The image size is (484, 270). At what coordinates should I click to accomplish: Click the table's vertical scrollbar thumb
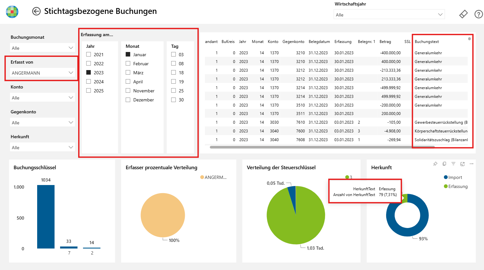point(469,39)
